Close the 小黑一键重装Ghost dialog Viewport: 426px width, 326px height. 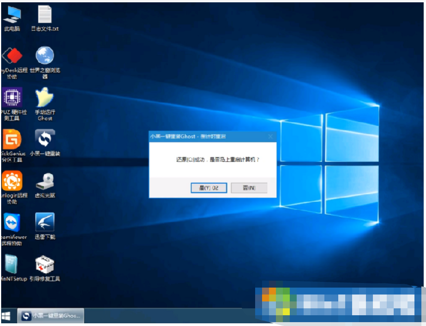pyautogui.click(x=270, y=136)
